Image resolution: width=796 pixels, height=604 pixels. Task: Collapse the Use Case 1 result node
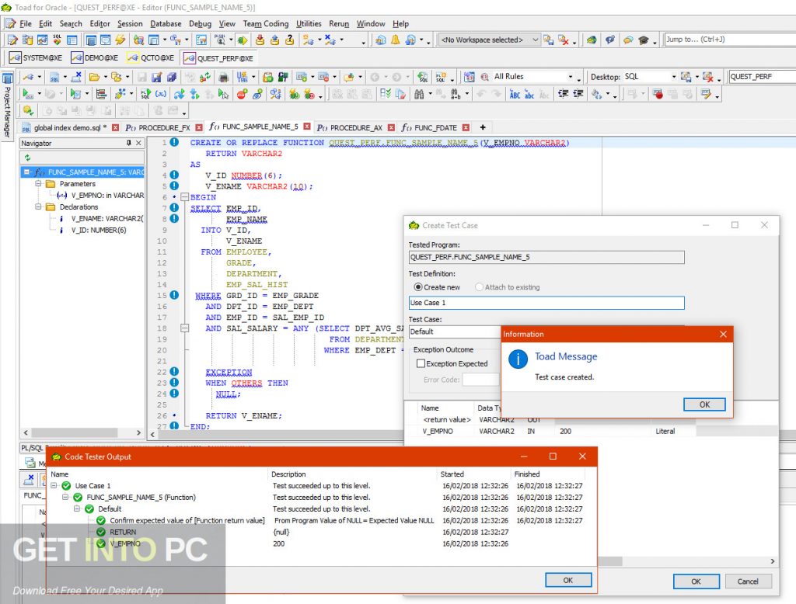54,485
